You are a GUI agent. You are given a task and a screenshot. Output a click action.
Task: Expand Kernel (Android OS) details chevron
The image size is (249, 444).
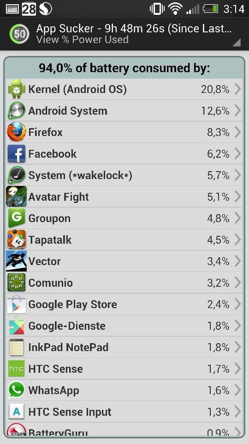pyautogui.click(x=238, y=89)
